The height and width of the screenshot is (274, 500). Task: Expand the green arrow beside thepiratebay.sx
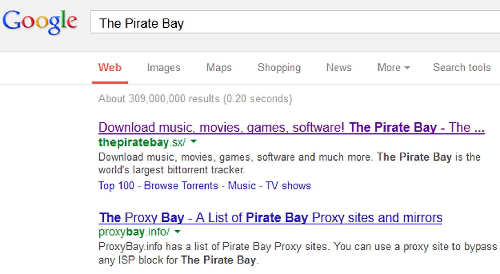click(x=193, y=142)
